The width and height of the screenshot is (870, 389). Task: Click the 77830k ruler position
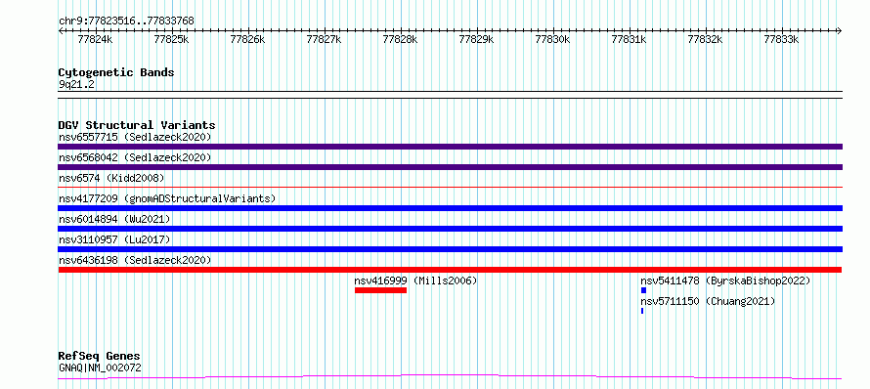pos(552,40)
